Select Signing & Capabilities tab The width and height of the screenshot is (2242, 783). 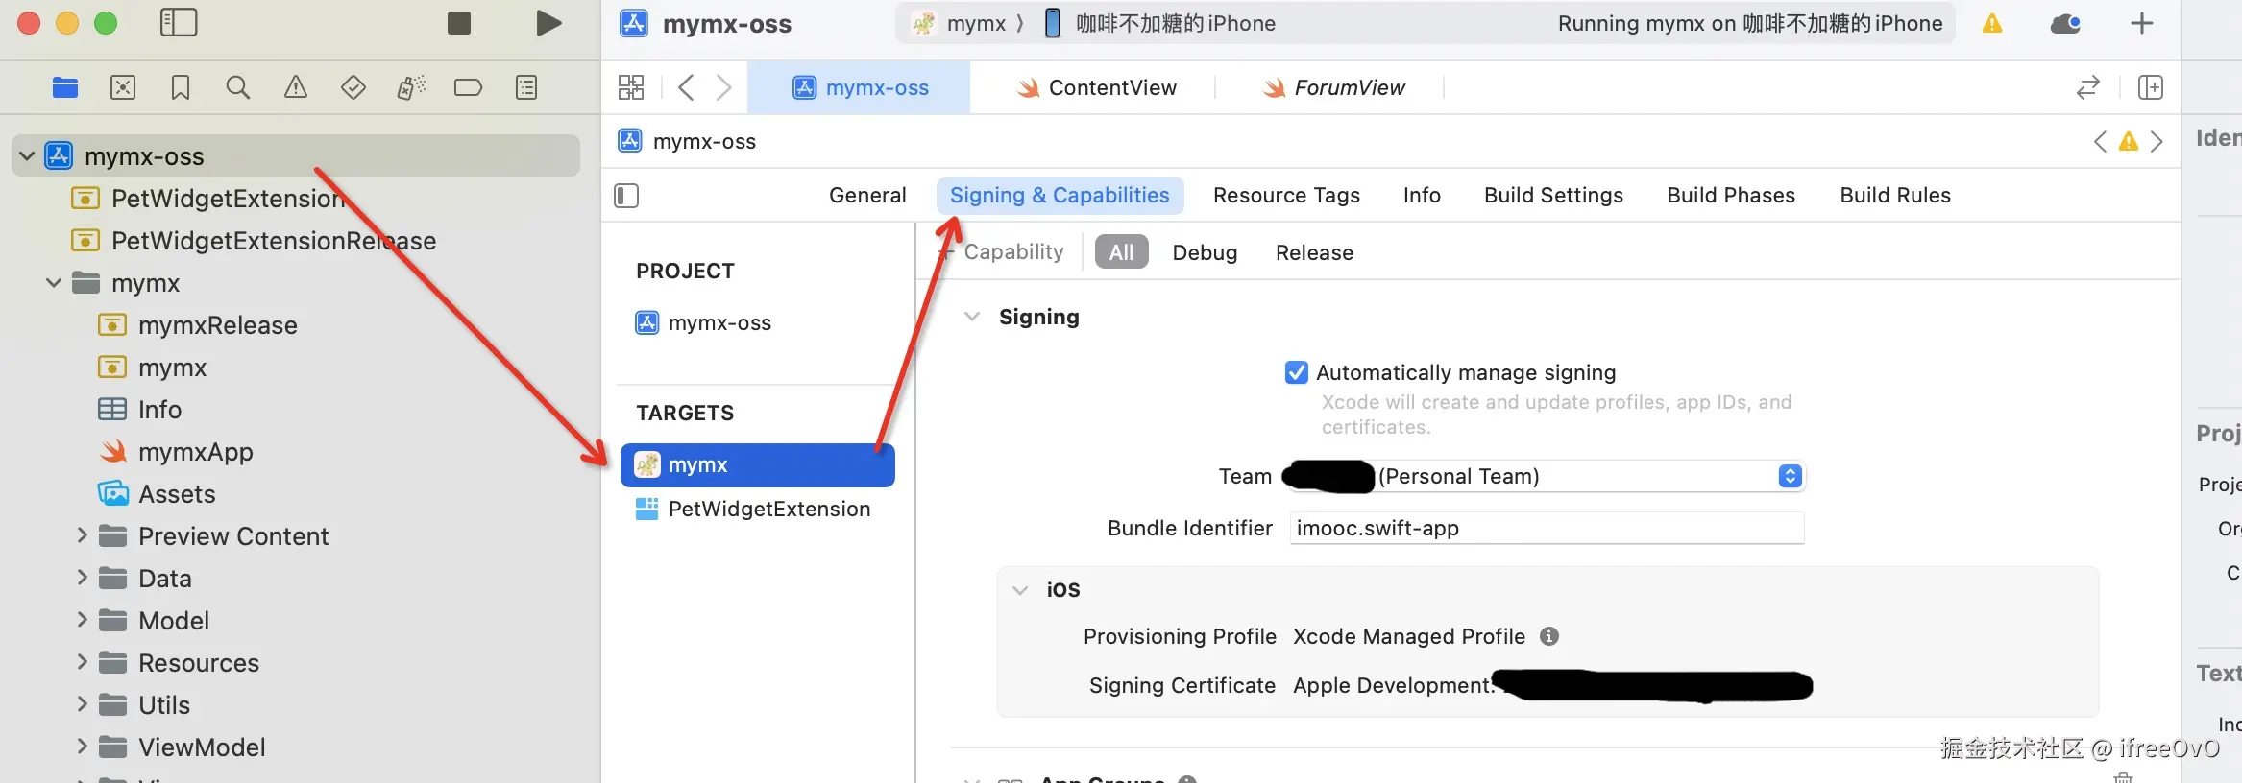tap(1060, 196)
